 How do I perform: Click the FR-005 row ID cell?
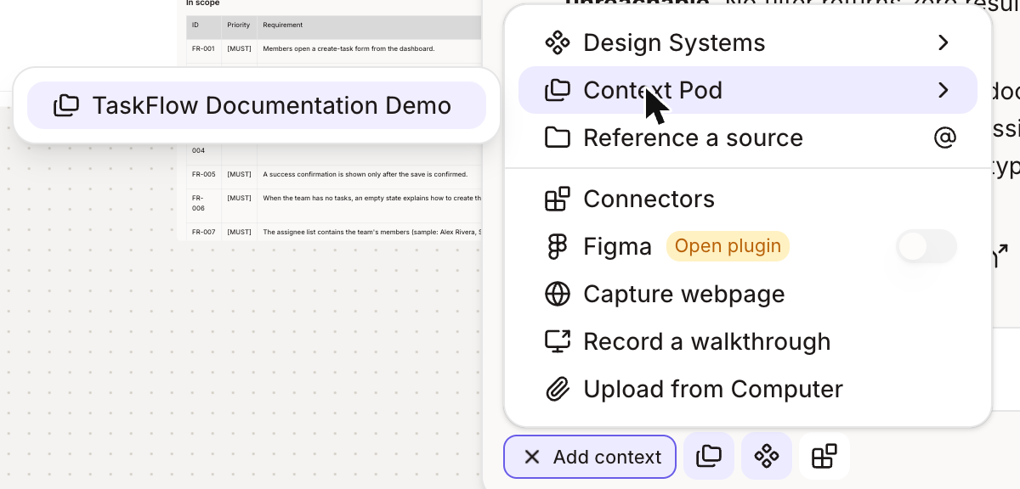[x=203, y=174]
